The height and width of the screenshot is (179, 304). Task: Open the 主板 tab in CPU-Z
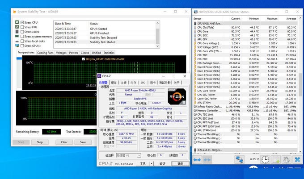[123, 83]
